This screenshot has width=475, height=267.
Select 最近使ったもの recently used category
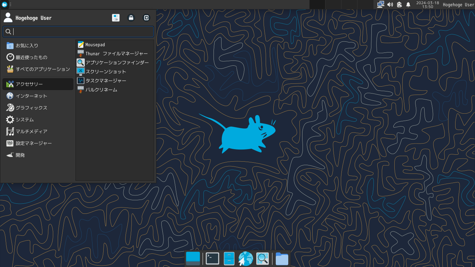pyautogui.click(x=38, y=57)
